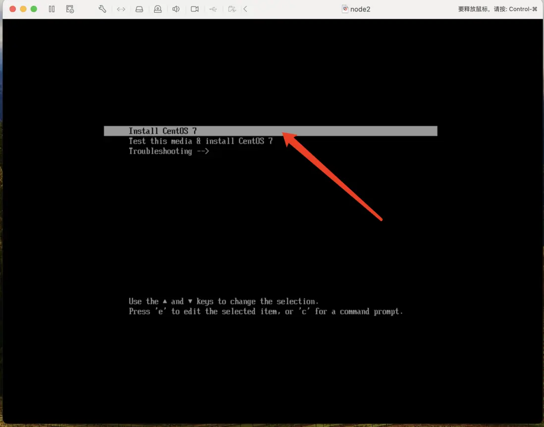Enter full screen with green button
The image size is (544, 427).
click(x=34, y=9)
